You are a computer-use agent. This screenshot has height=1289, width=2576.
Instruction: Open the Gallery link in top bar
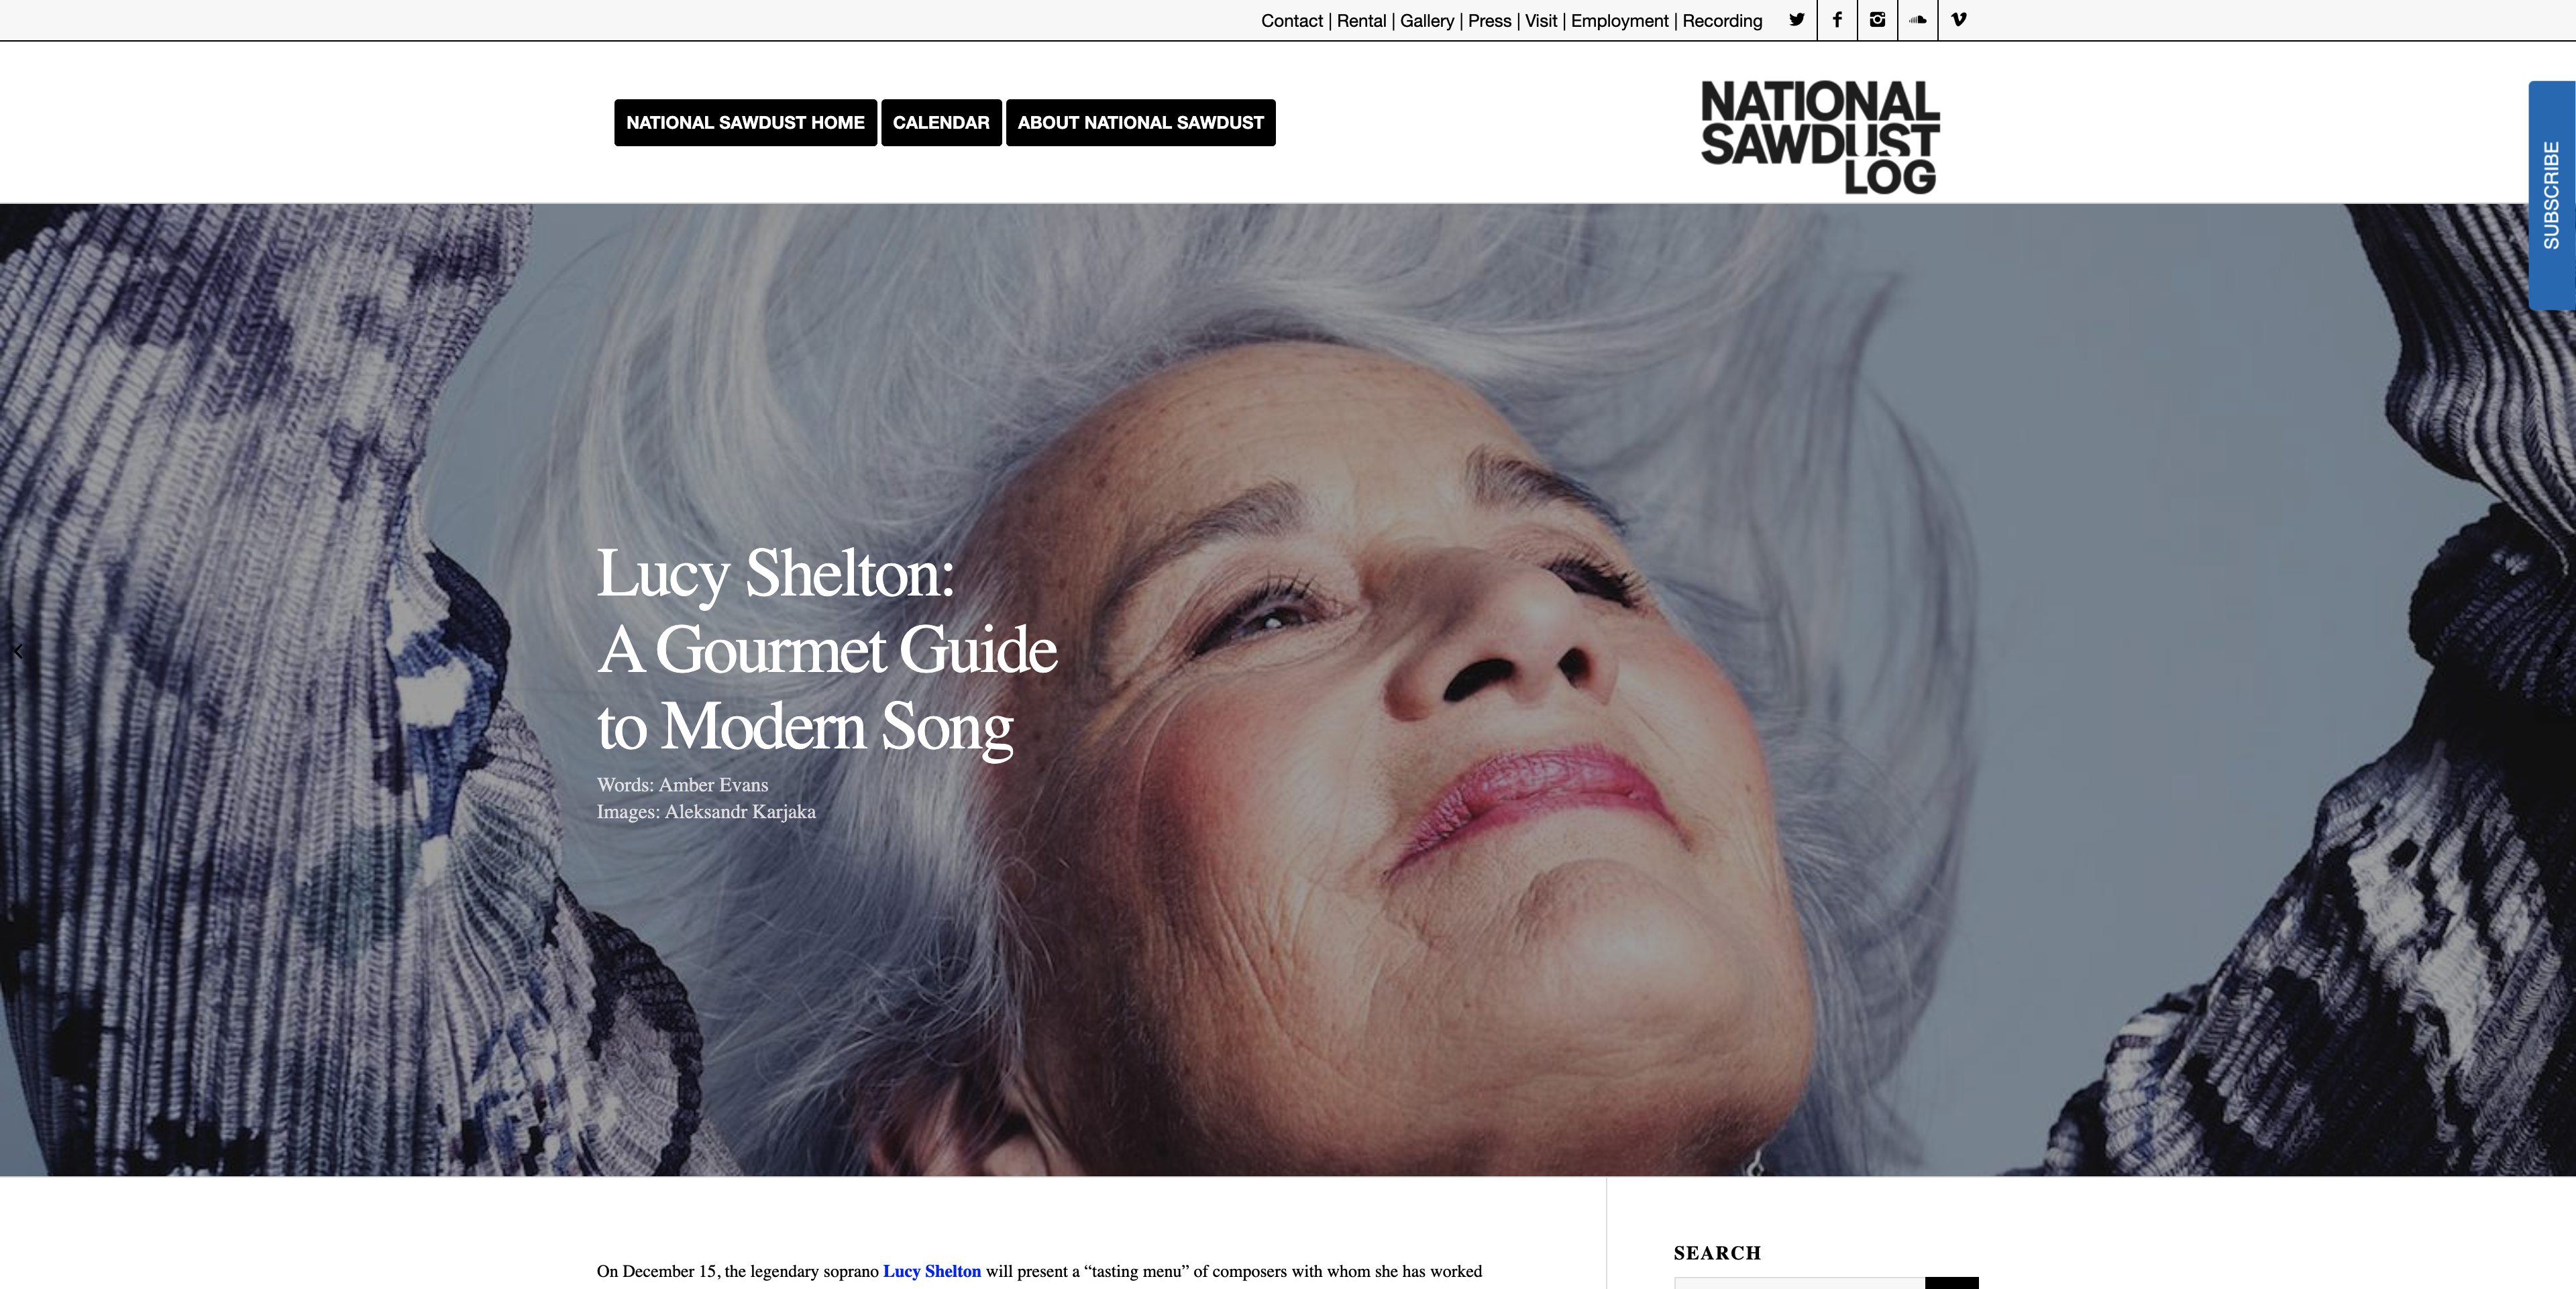pyautogui.click(x=1426, y=21)
